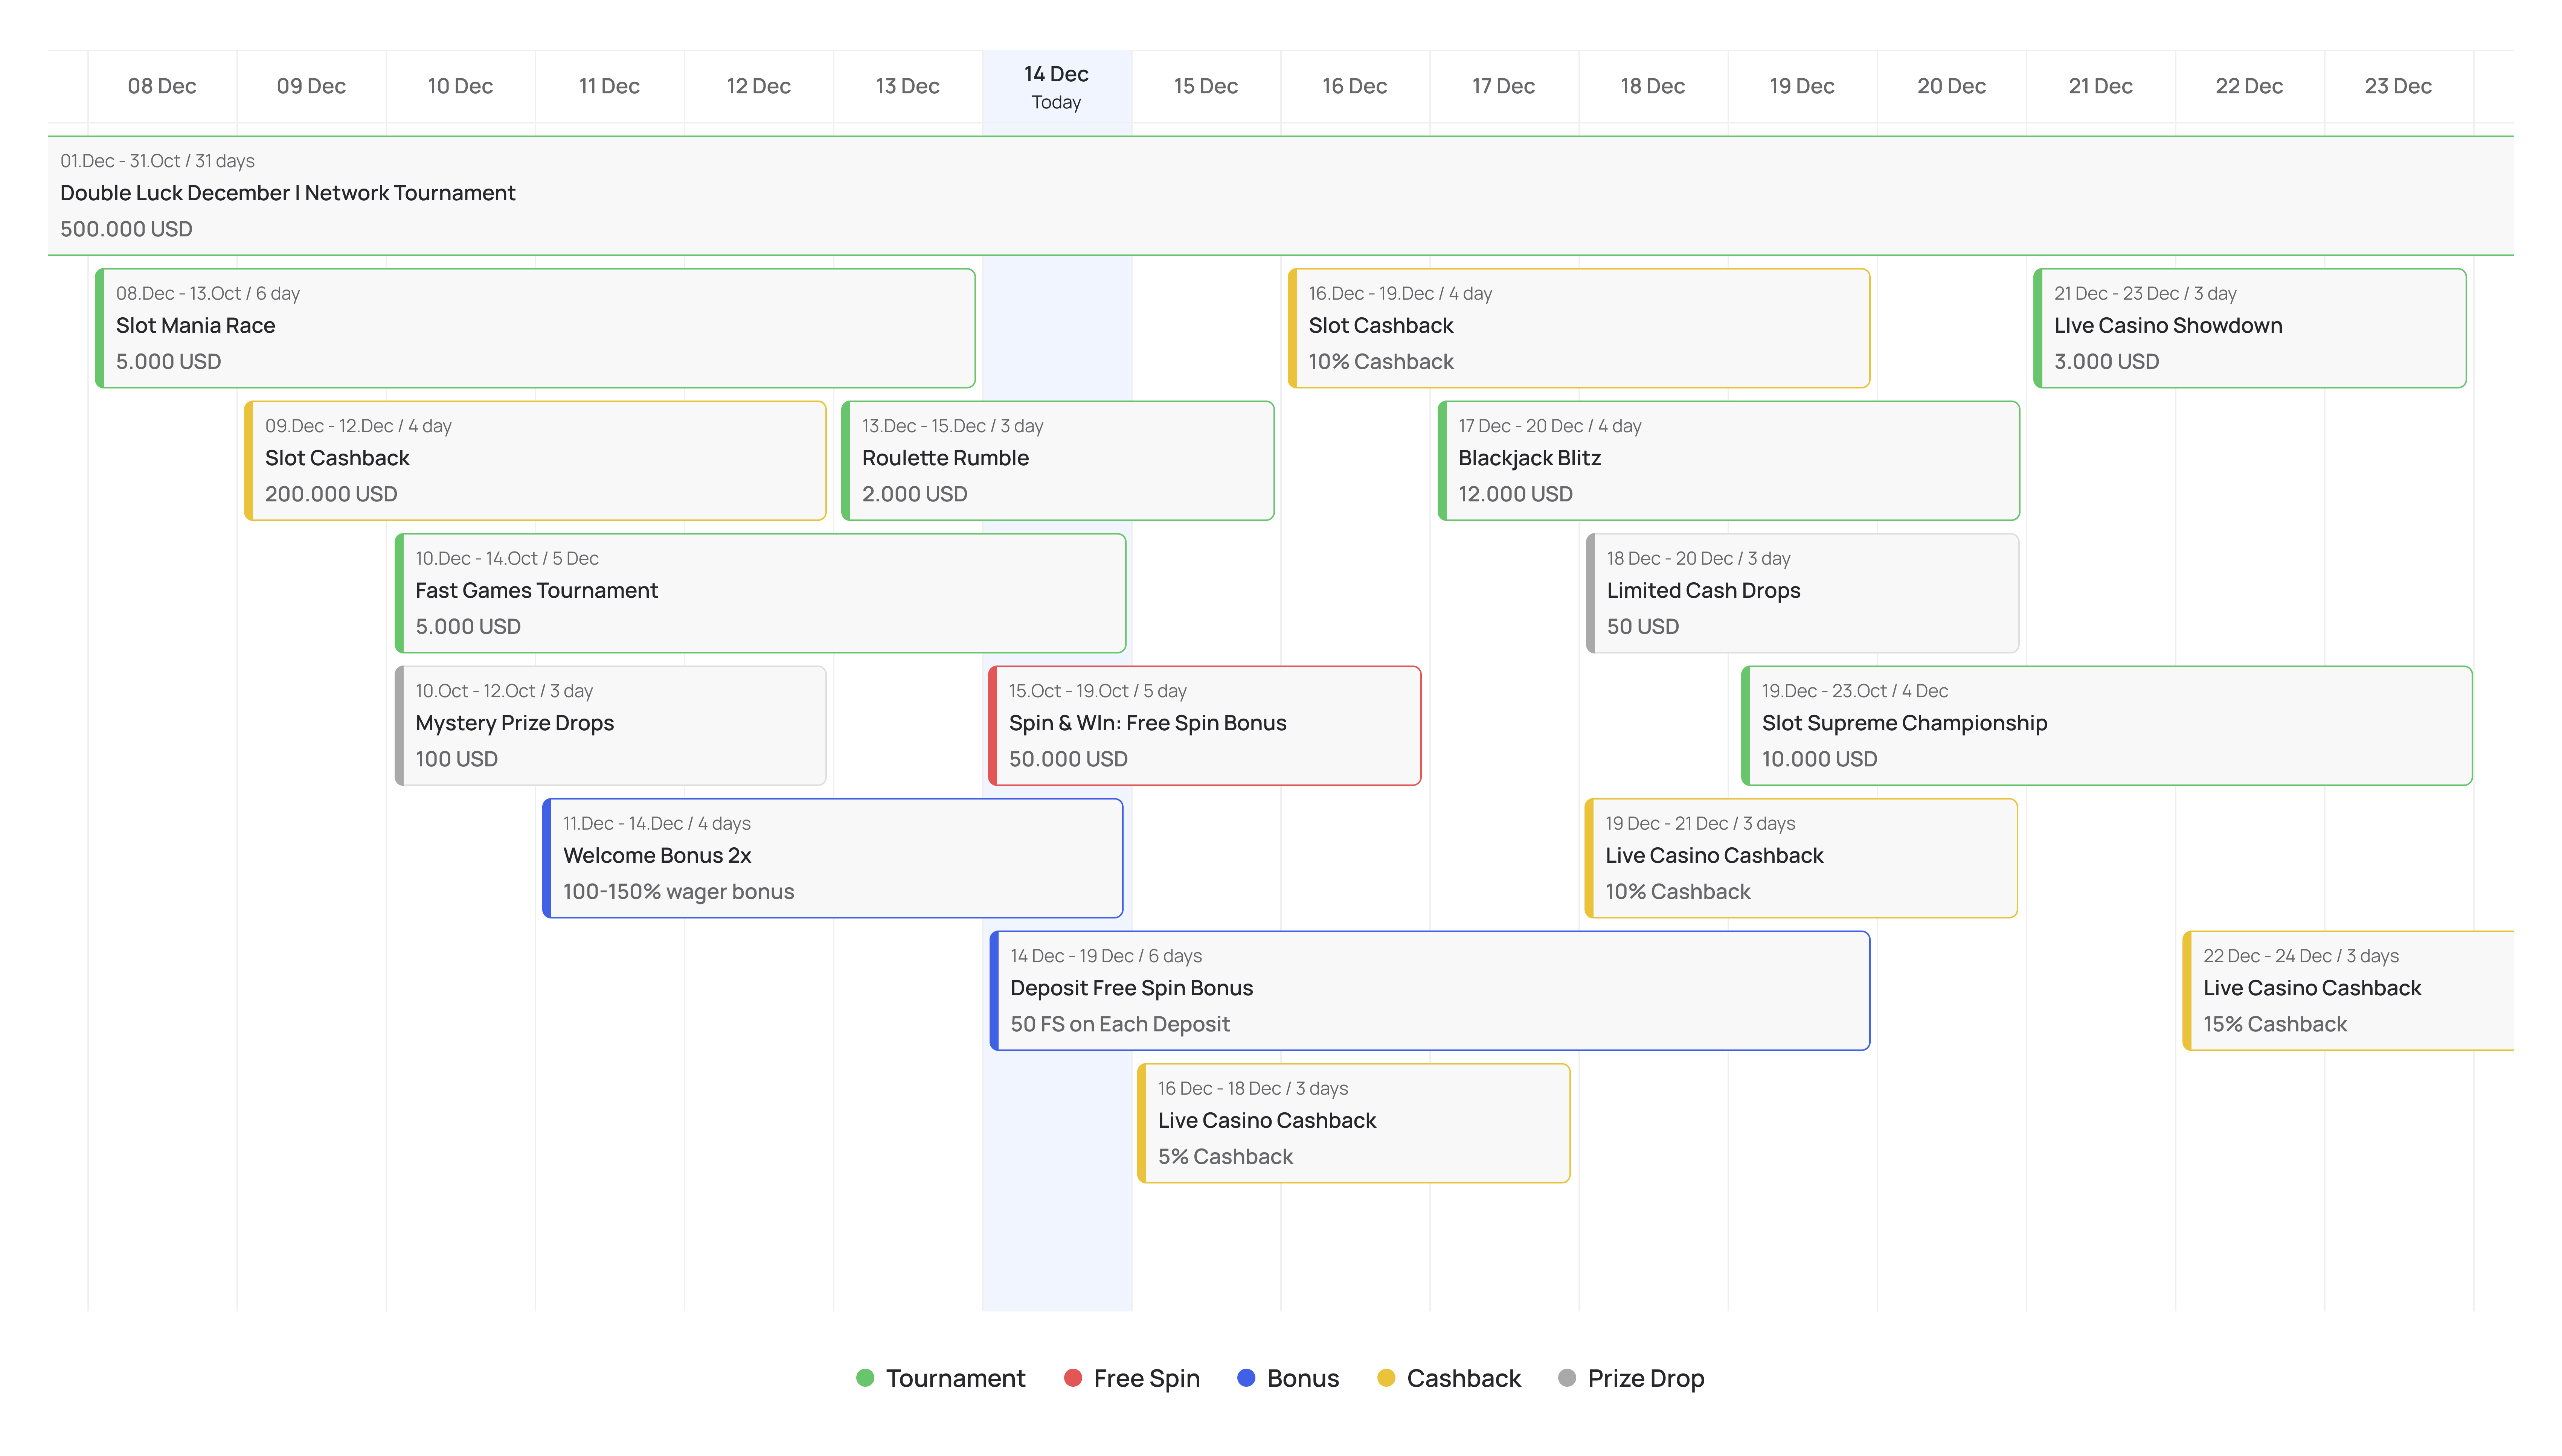Select the 08 Dec date header
The image size is (2562, 1456).
pos(162,87)
